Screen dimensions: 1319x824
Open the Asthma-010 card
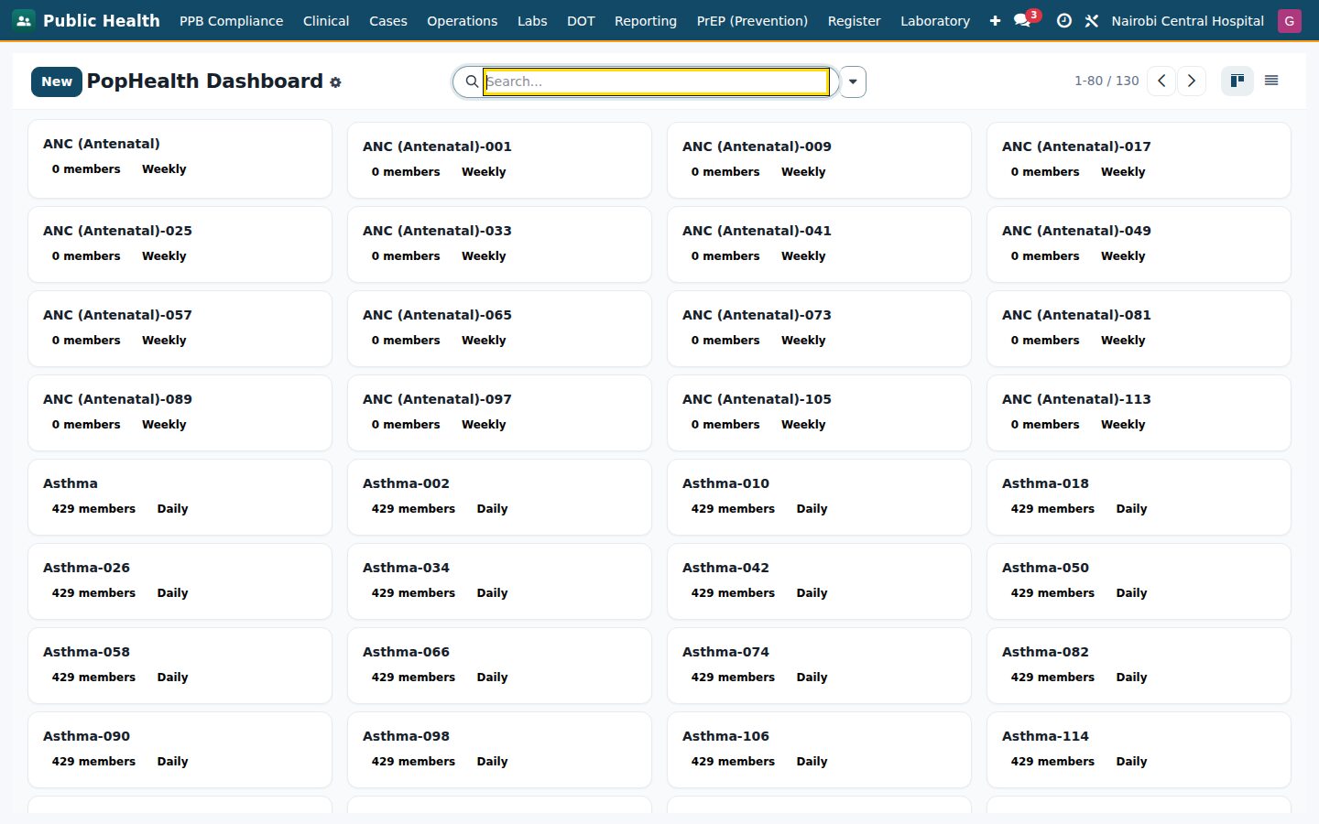click(x=819, y=497)
